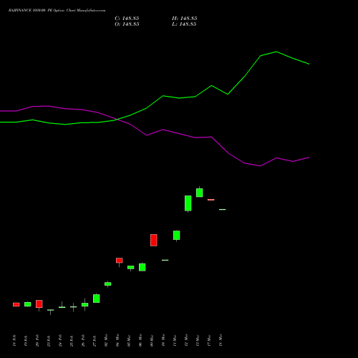
Task: Click the purple indicator line at its lowest point
Action: [260, 166]
